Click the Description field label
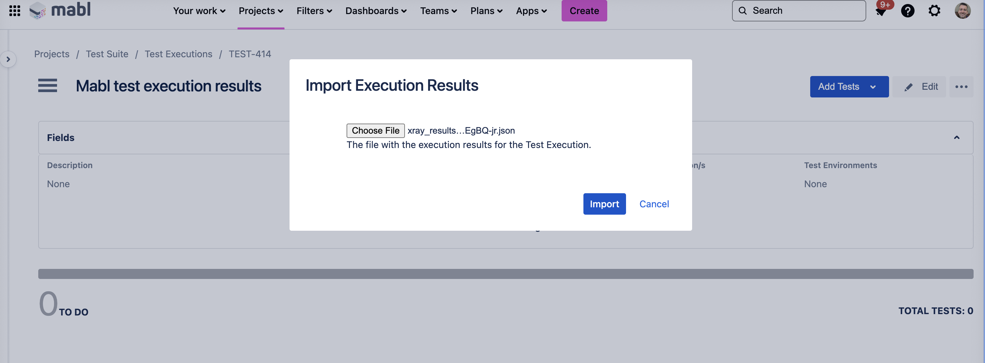 click(69, 165)
